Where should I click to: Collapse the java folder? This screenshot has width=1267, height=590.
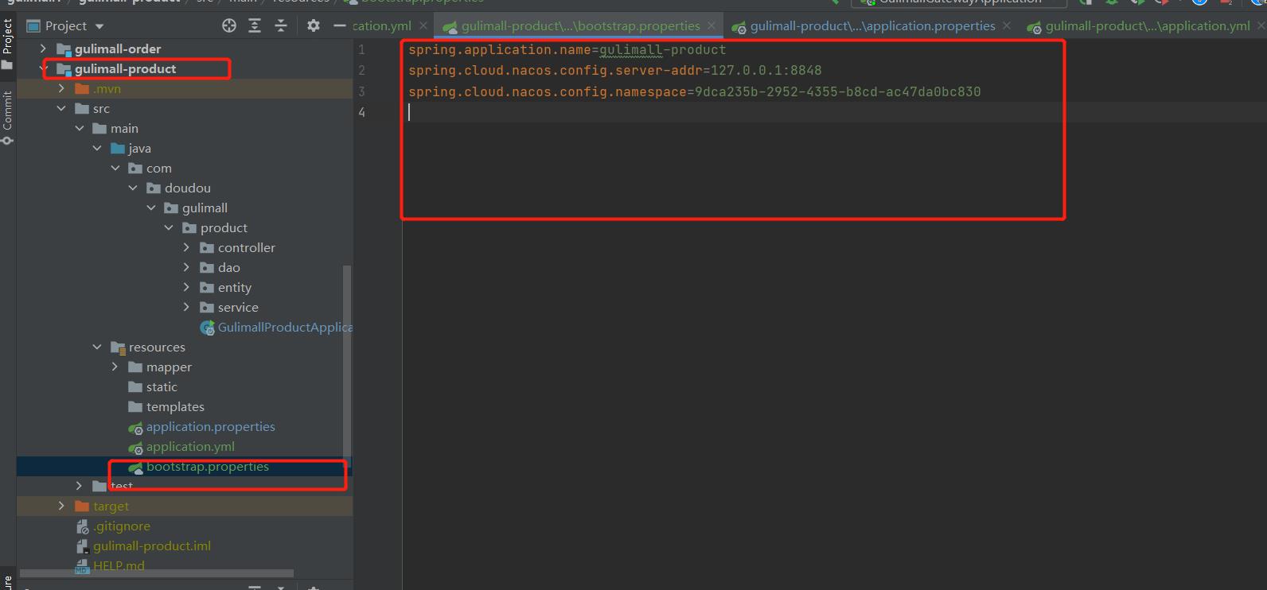[x=97, y=149]
